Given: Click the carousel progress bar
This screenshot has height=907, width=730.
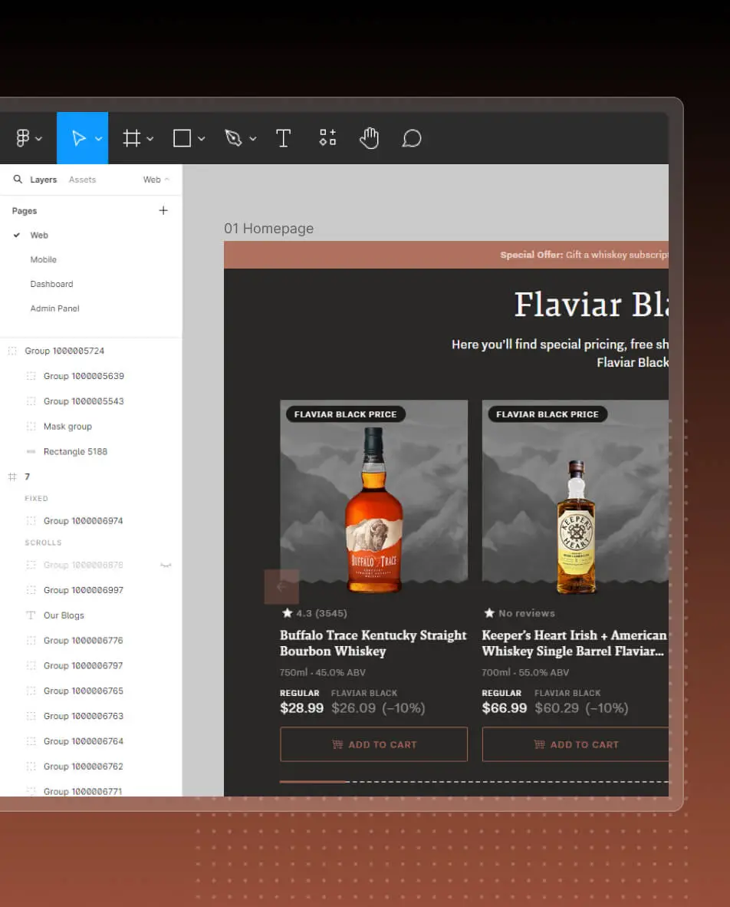Looking at the screenshot, I should [474, 781].
